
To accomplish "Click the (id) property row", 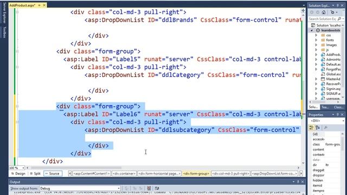I will [326, 134].
